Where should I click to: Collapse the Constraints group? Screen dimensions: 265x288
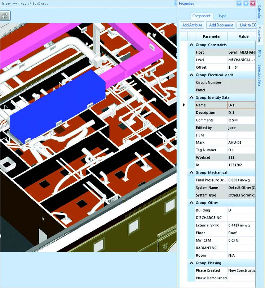pyautogui.click(x=191, y=45)
